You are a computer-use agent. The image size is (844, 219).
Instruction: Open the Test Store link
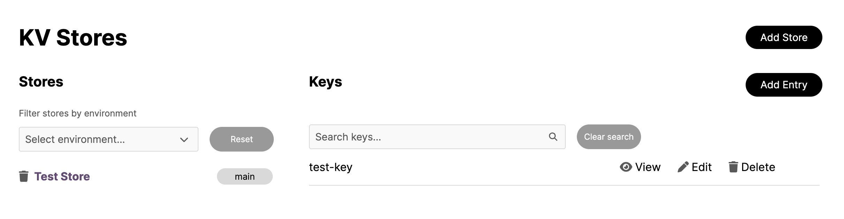click(62, 177)
